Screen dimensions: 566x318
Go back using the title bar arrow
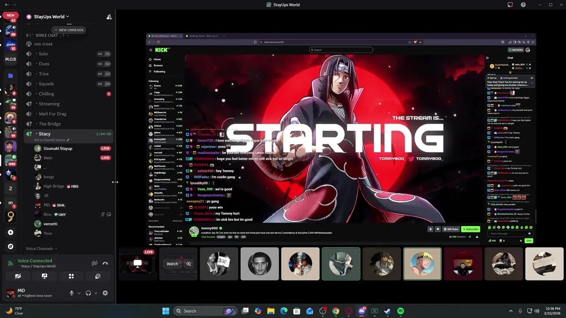(x=7, y=5)
